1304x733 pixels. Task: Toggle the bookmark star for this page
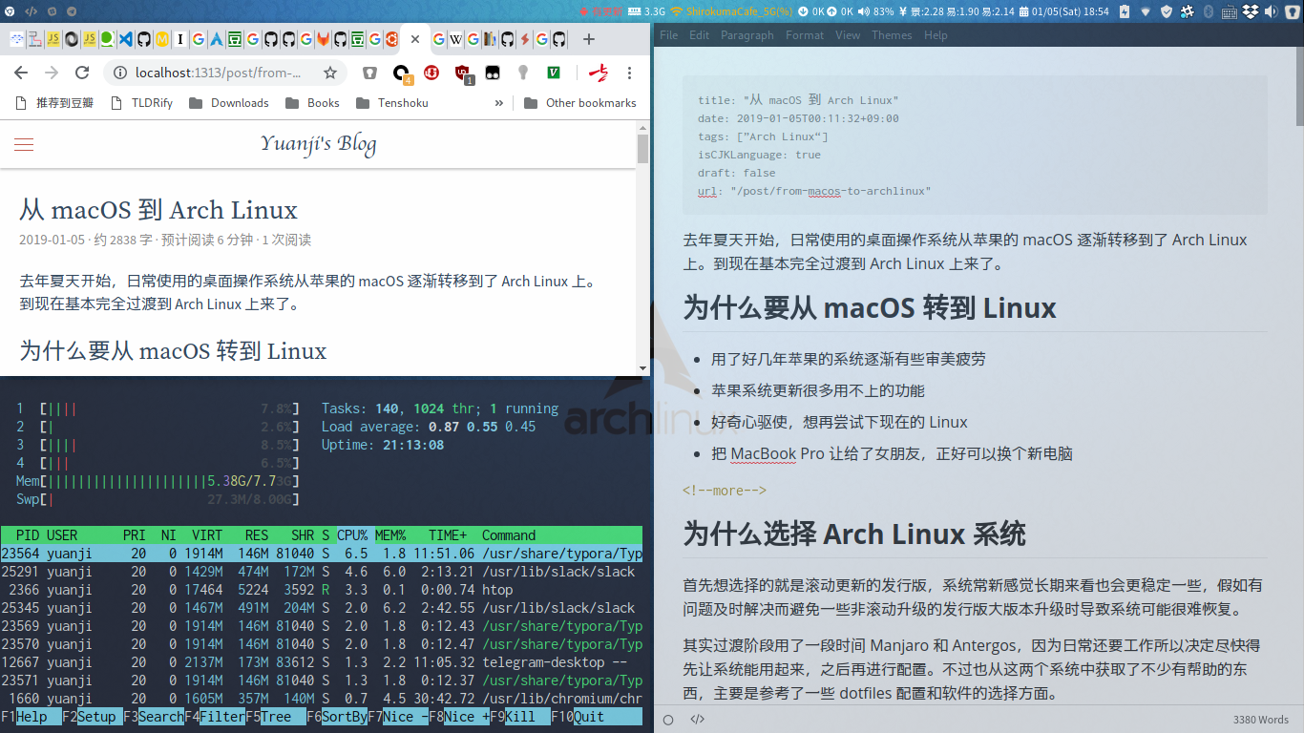329,73
